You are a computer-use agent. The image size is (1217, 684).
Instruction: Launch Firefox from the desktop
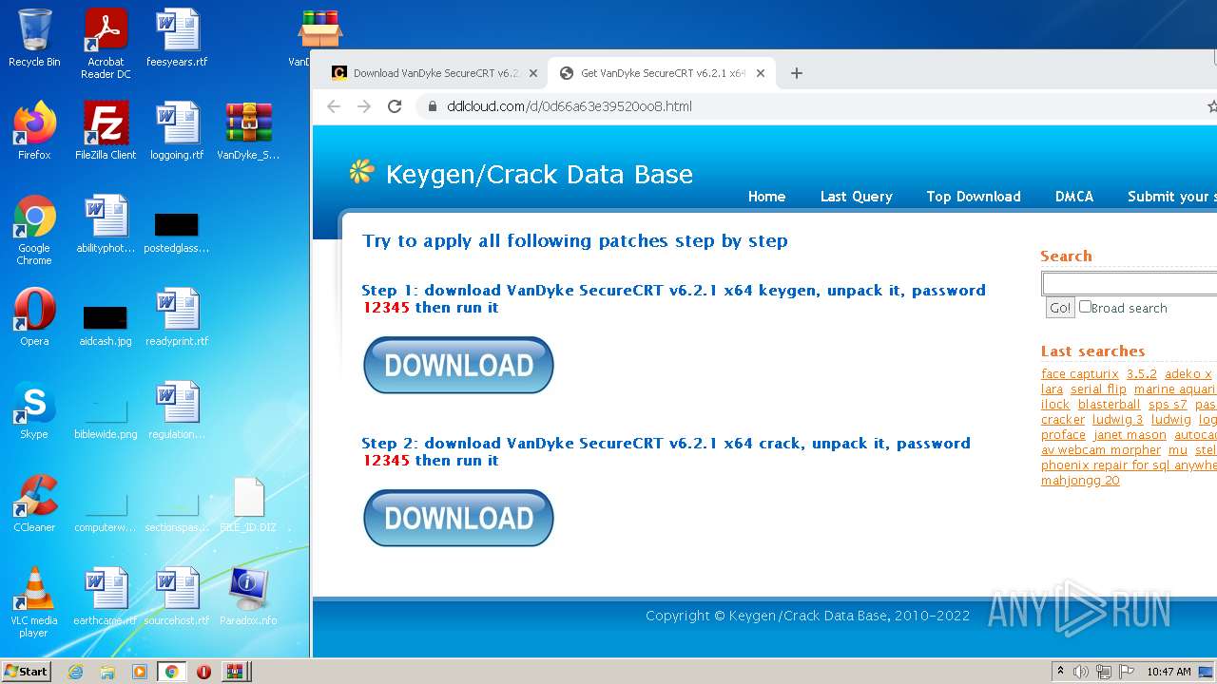tap(34, 131)
